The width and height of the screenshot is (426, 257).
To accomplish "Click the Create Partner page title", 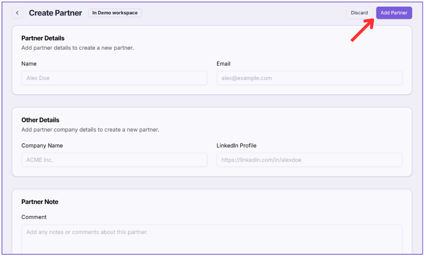I will 56,13.
